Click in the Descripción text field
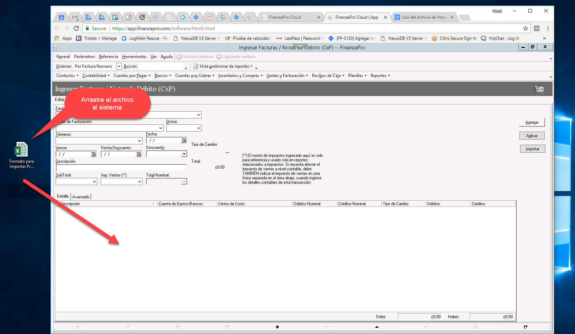This screenshot has height=334, width=575. coord(121,168)
